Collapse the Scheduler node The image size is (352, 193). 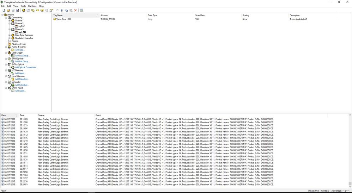click(6, 82)
